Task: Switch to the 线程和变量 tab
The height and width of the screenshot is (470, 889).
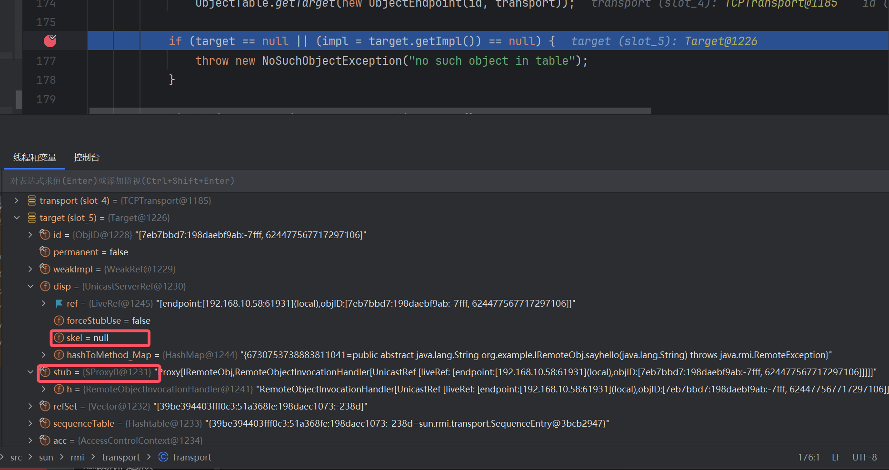Action: [35, 158]
